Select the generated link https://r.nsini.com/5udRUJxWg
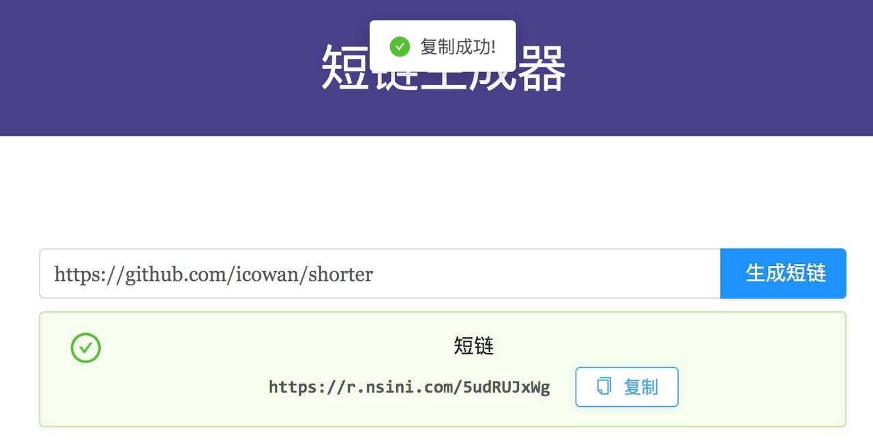This screenshot has height=445, width=873. tap(409, 387)
